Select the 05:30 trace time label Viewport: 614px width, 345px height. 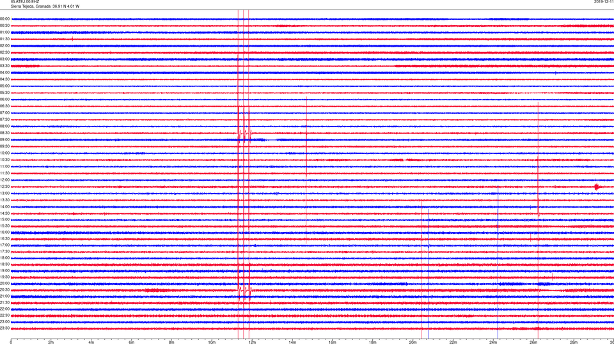[x=4, y=93]
